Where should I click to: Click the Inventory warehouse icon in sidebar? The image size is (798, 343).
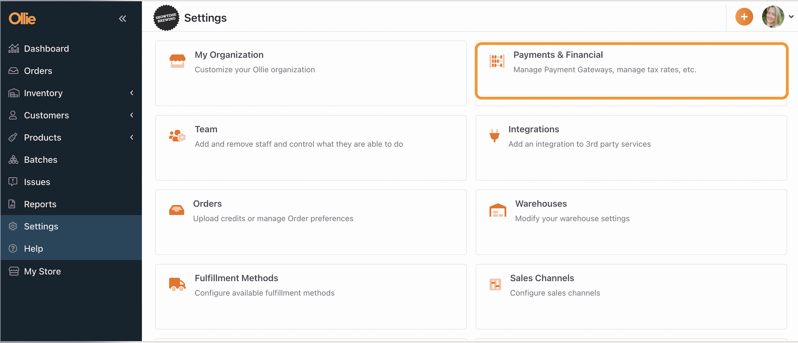click(14, 93)
